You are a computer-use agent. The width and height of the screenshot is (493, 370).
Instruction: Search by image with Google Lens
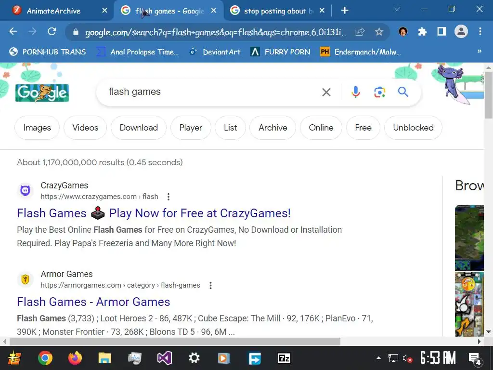click(379, 92)
